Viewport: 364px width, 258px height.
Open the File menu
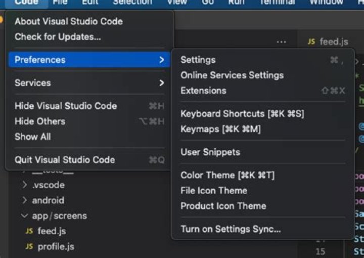(60, 3)
